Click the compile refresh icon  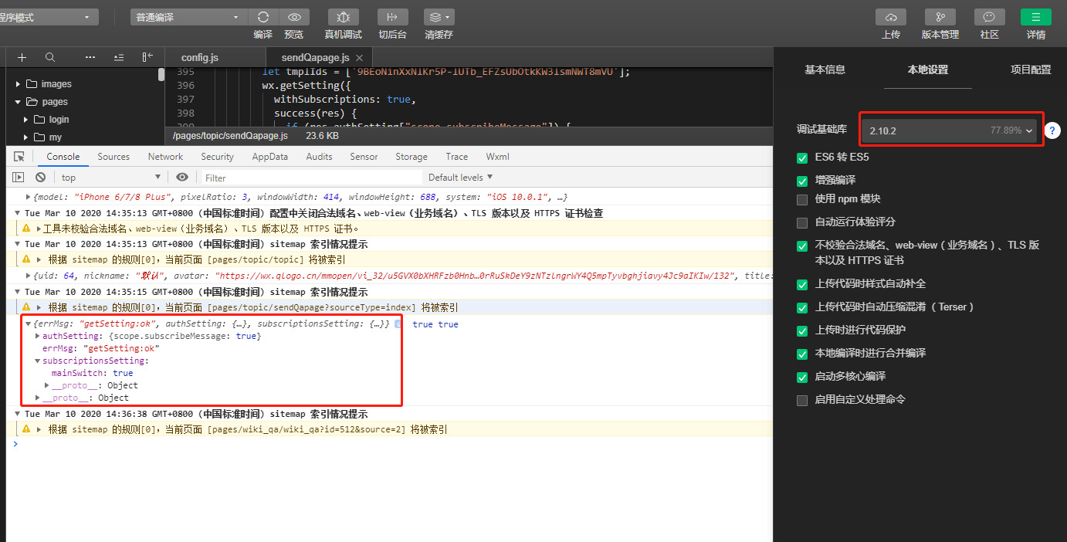coord(263,17)
